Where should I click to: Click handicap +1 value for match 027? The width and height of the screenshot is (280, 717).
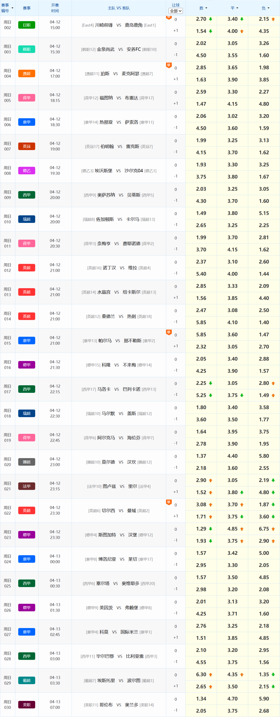pos(176,637)
